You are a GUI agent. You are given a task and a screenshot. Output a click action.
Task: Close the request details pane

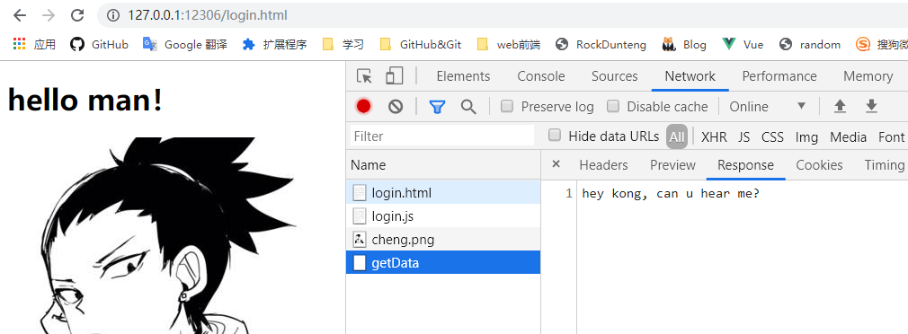(556, 164)
